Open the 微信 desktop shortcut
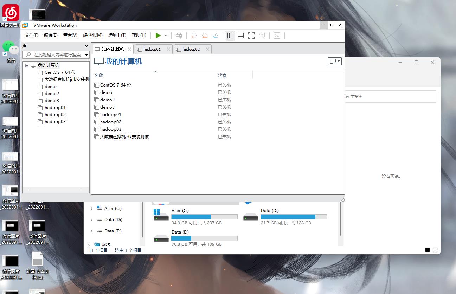 [x=11, y=52]
